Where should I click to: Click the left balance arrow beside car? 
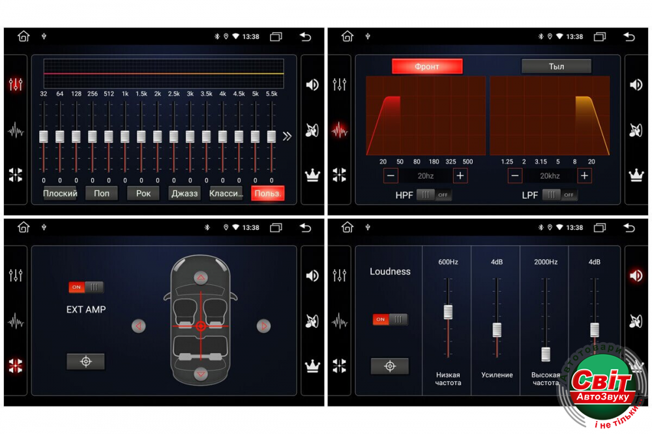(138, 326)
